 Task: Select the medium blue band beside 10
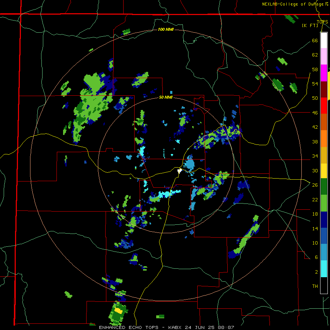tap(324, 236)
